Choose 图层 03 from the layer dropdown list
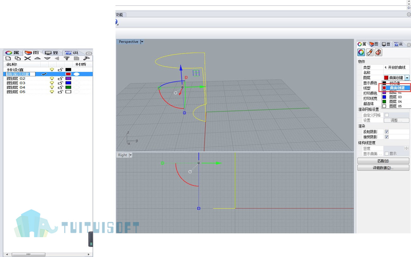This screenshot has width=411, height=257. pos(396,97)
